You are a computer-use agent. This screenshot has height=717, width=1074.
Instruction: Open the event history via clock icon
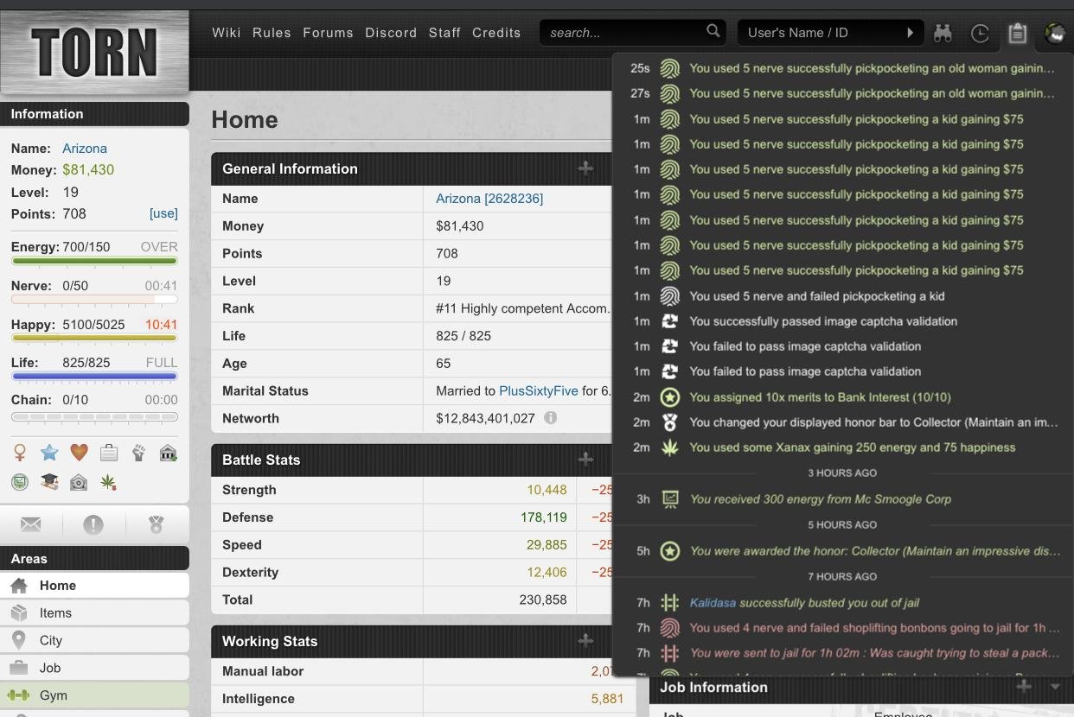click(x=981, y=33)
